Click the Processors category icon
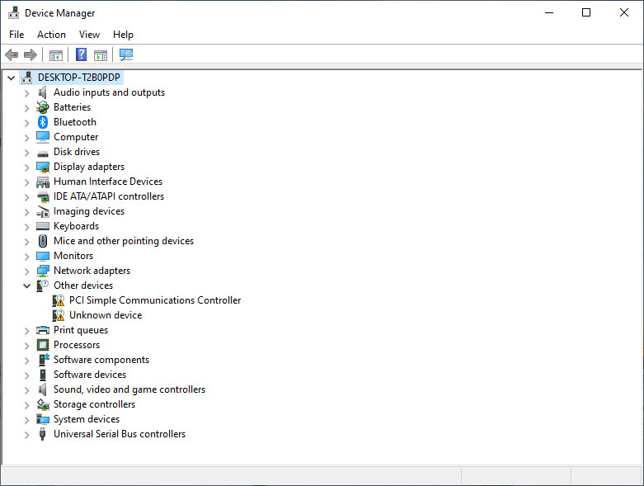The height and width of the screenshot is (486, 644). click(43, 345)
